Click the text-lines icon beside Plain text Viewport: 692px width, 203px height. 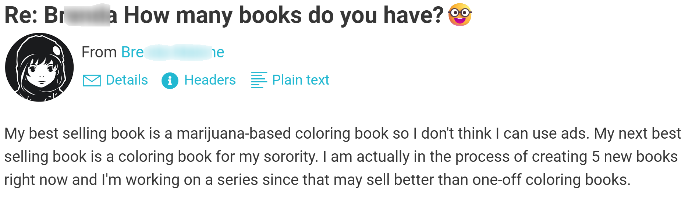(x=259, y=80)
